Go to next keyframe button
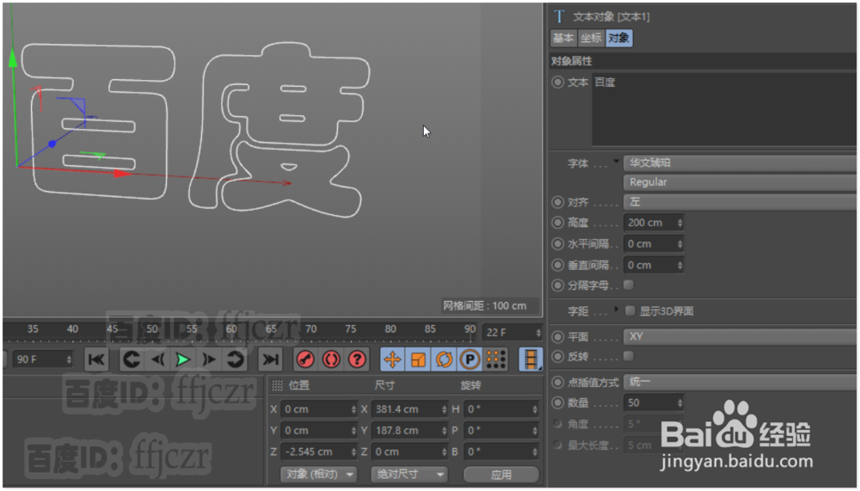860x491 pixels. click(235, 360)
